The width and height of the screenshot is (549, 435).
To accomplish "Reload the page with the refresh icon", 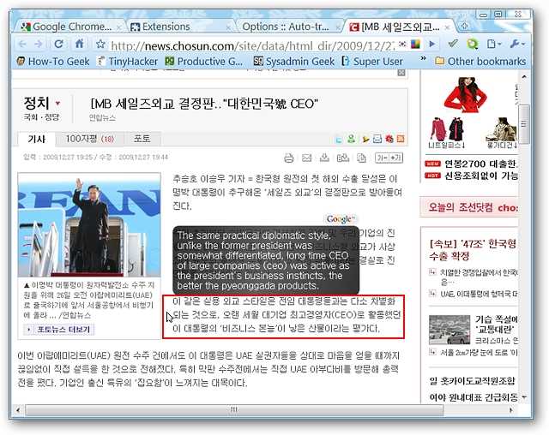I will pyautogui.click(x=59, y=44).
